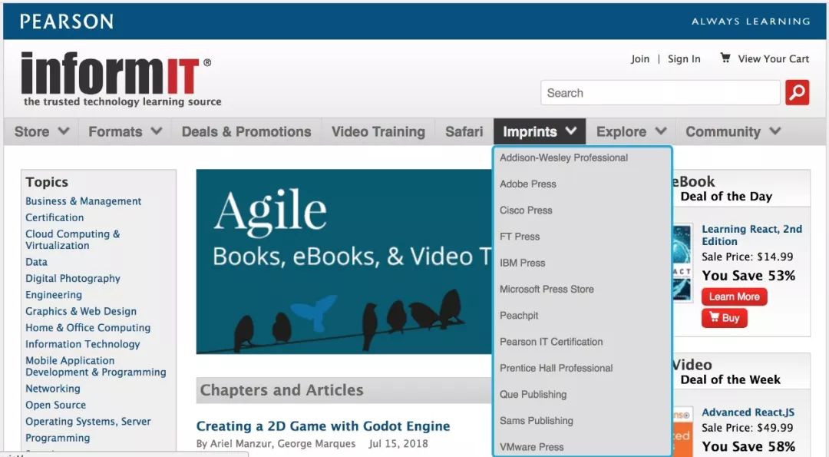Click the red search magnifier button

click(798, 93)
